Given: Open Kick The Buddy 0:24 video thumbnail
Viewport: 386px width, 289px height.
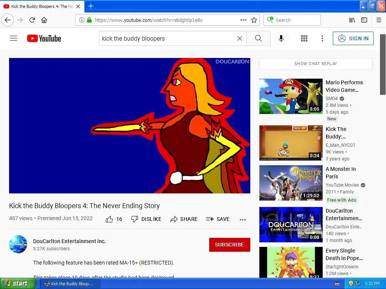Looking at the screenshot, I should pyautogui.click(x=291, y=143).
